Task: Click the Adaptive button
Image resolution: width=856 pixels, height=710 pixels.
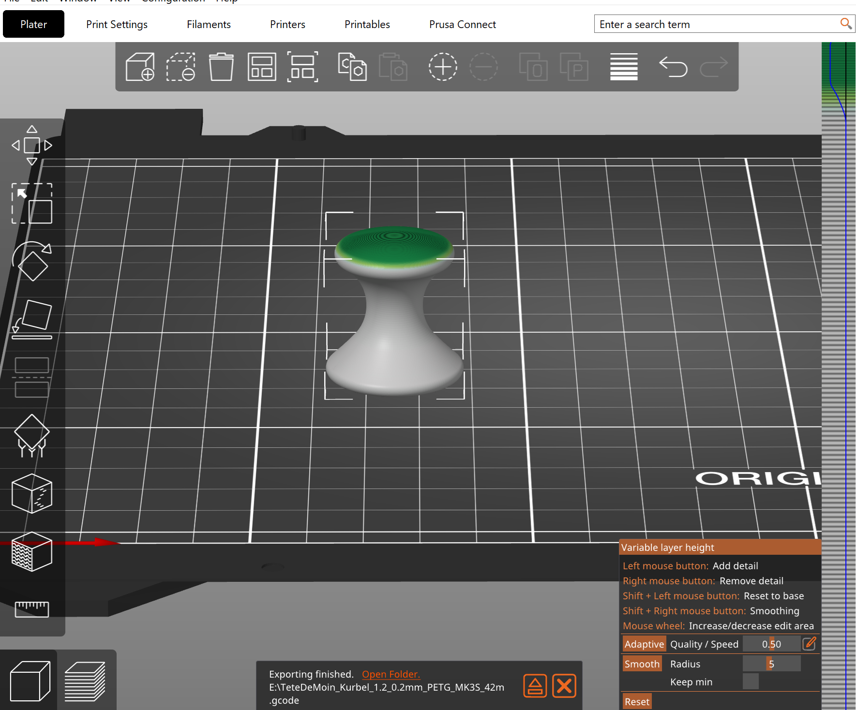Action: coord(644,644)
